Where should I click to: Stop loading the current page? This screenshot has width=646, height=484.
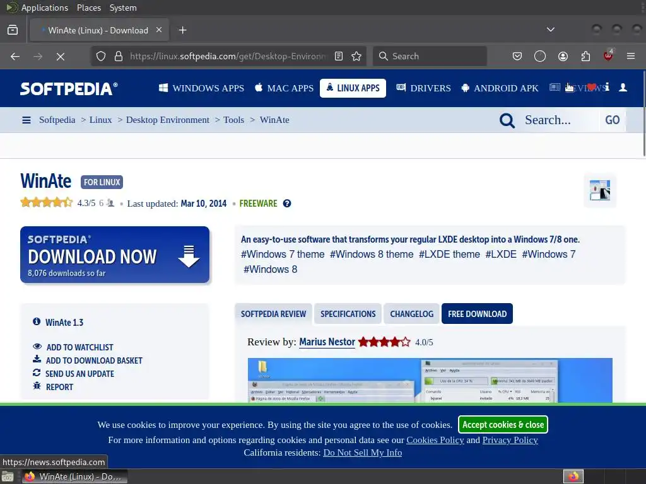[60, 56]
